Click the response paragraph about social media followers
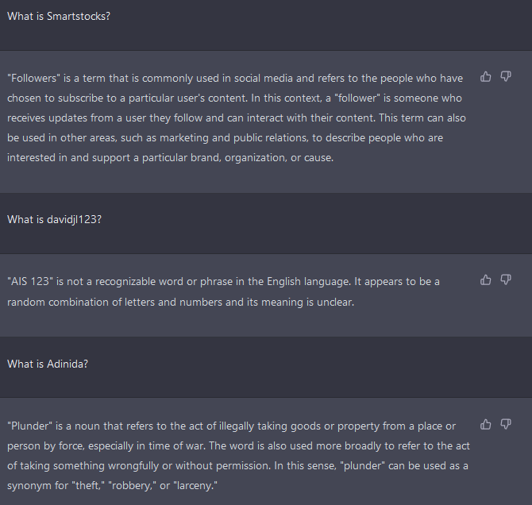The height and width of the screenshot is (505, 532). point(237,118)
